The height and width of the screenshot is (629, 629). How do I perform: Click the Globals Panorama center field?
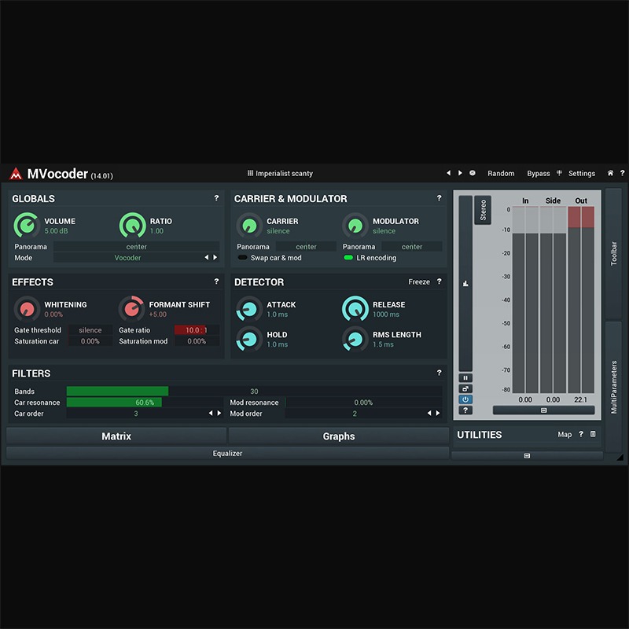pyautogui.click(x=136, y=246)
